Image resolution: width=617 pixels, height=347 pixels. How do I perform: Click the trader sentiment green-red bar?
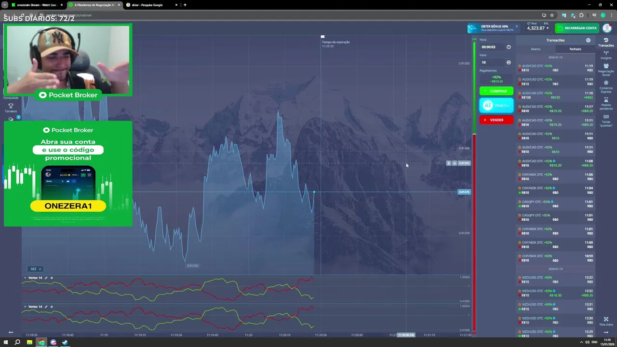(x=474, y=186)
